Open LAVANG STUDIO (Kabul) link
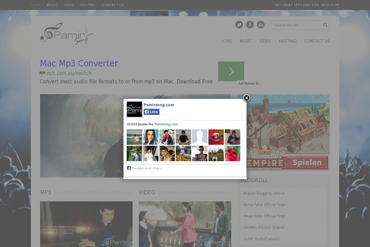Viewport: 370px width, 247px height. 264,227
